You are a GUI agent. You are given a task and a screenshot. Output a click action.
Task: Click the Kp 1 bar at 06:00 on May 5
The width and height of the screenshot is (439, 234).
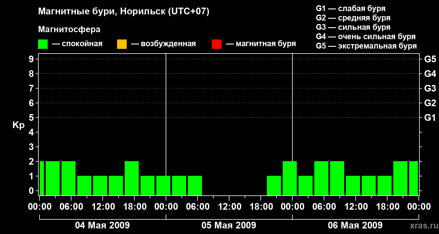point(195,185)
